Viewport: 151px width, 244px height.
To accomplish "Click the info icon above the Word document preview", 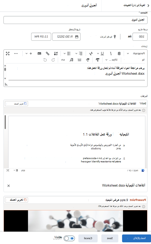I will tap(144, 110).
